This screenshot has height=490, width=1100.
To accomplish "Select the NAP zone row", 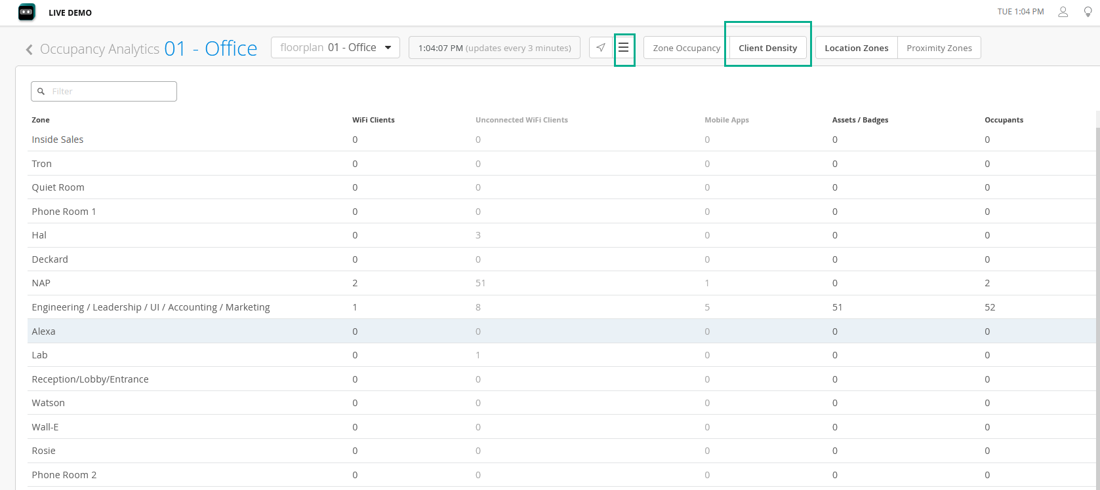I will click(41, 283).
